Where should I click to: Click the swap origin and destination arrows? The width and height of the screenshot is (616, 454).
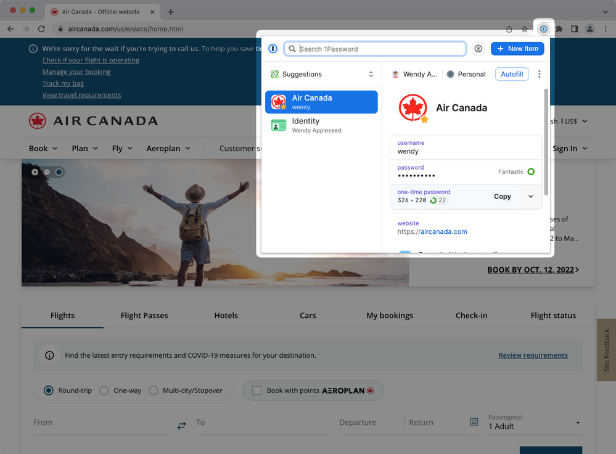[181, 426]
